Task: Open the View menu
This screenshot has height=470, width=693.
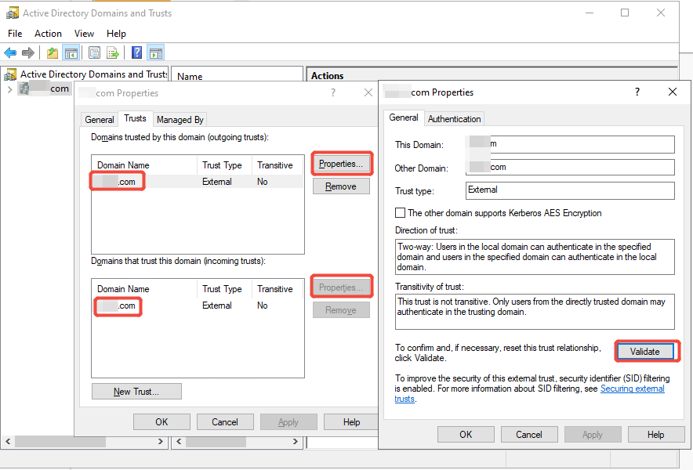Action: click(x=84, y=34)
